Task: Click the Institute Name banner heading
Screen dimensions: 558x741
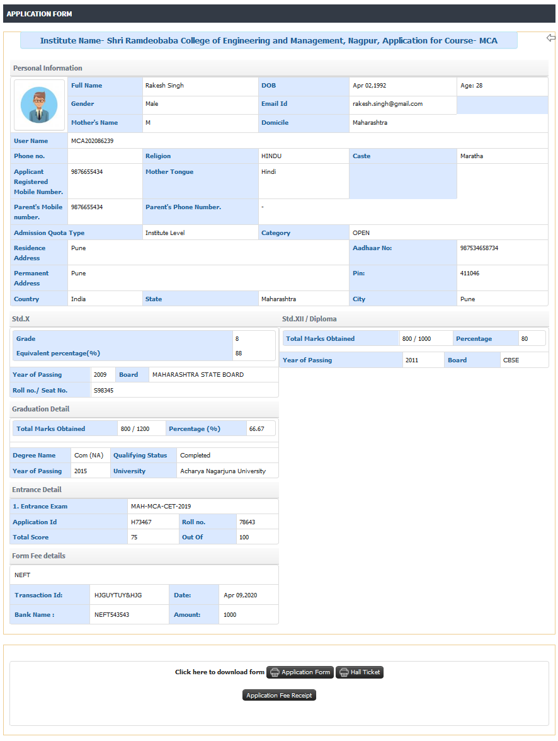Action: 268,40
